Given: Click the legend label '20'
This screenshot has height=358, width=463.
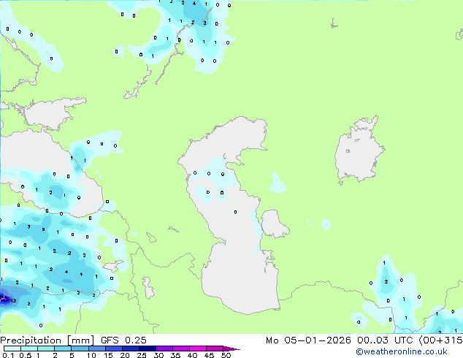Looking at the screenshot, I should pyautogui.click(x=125, y=355).
